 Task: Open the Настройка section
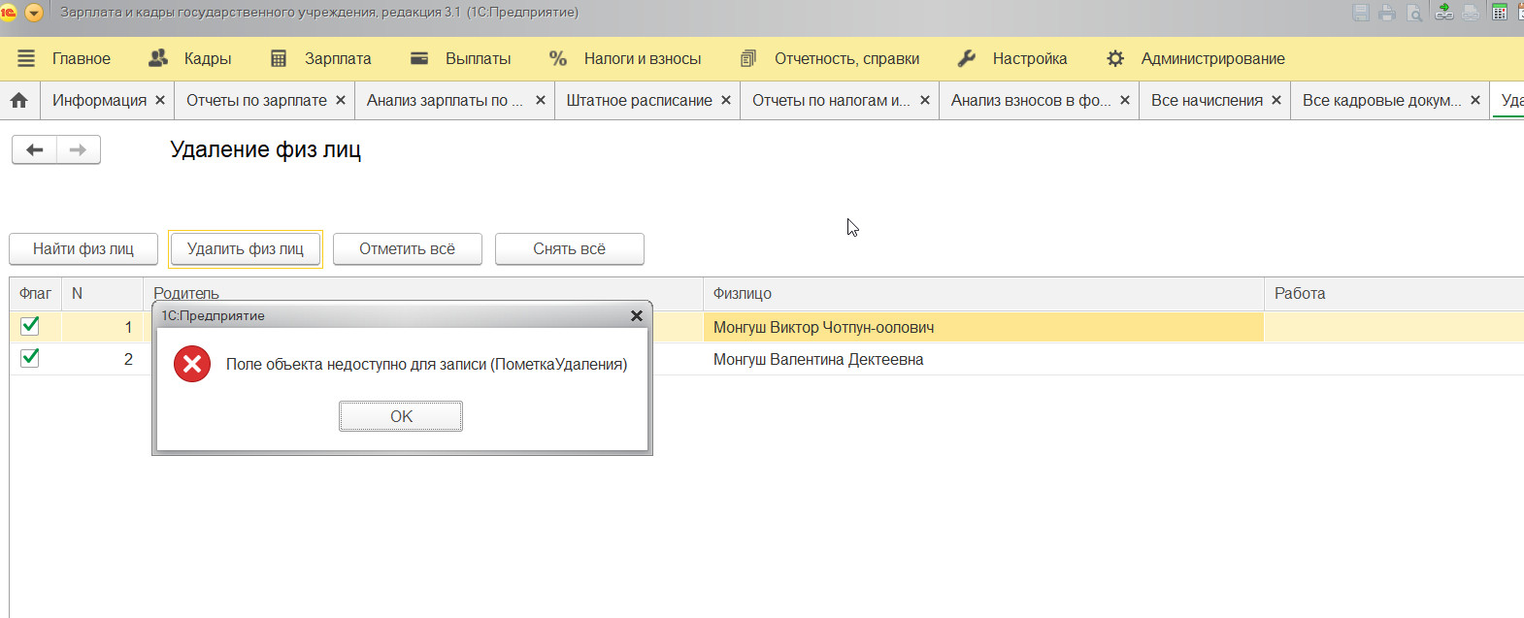pos(1030,58)
